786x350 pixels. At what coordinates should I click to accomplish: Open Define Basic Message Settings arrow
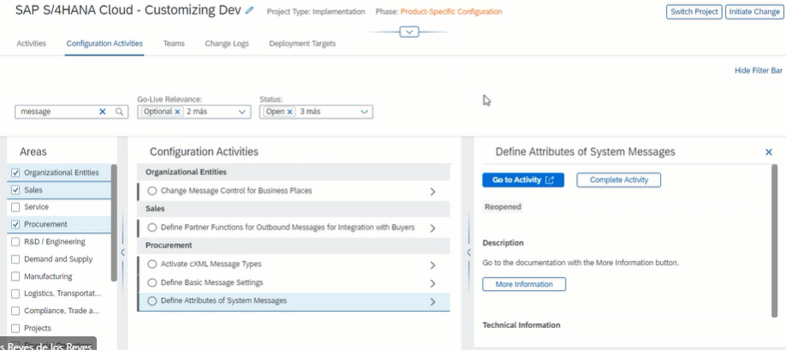click(432, 283)
